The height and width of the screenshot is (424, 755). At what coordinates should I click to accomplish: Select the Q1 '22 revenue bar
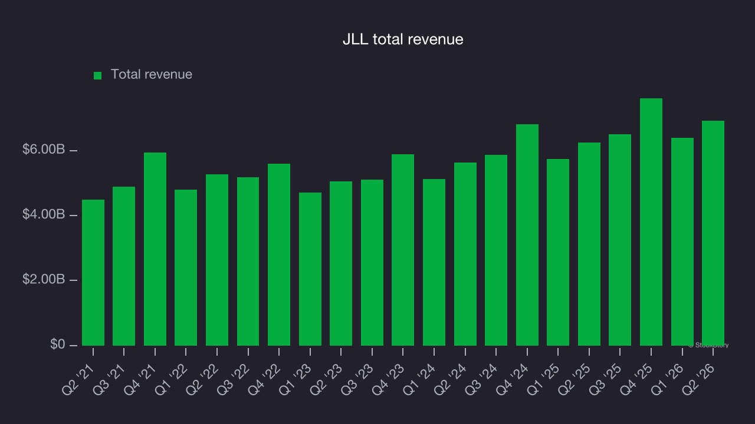186,267
